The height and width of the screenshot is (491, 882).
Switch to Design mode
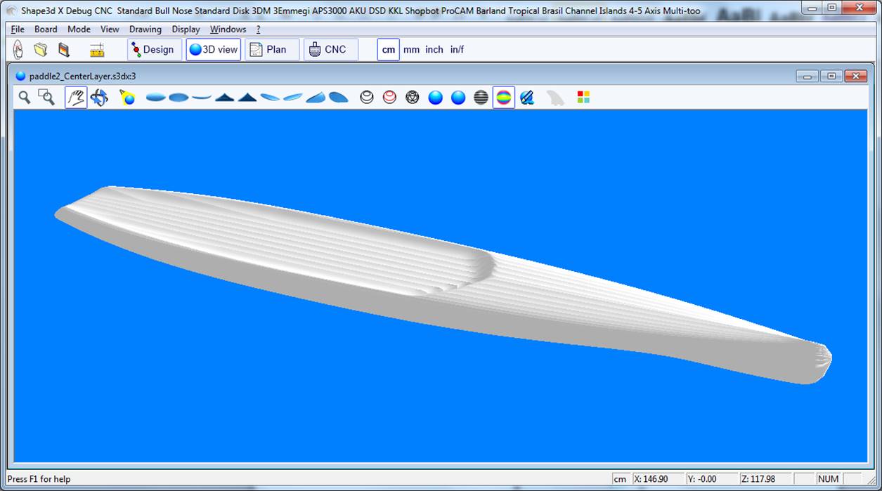(153, 50)
